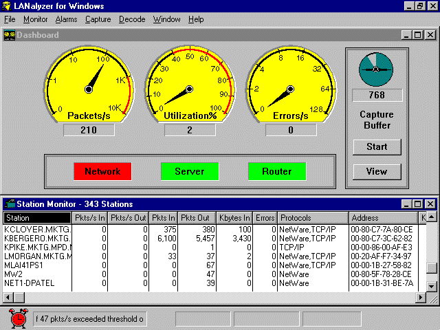Click the Utilization% gauge dial
The height and width of the screenshot is (330, 440).
click(x=190, y=85)
